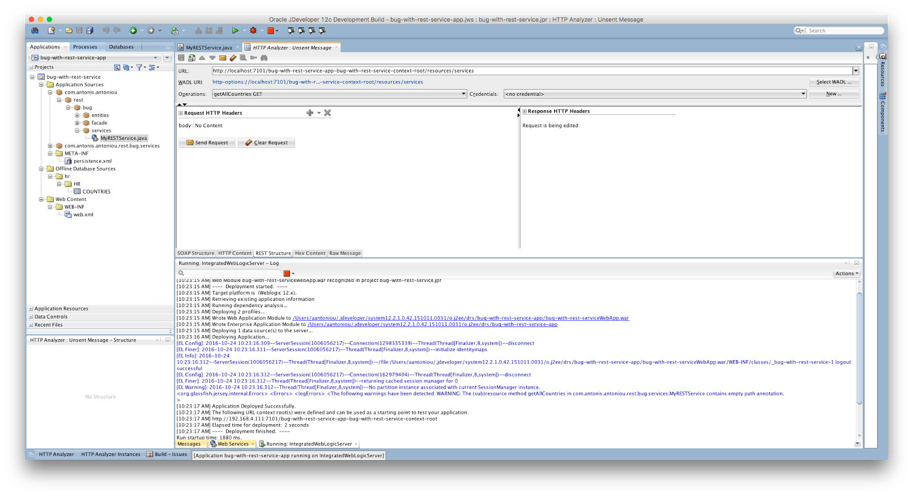Click the green Run play icon
The height and width of the screenshot is (496, 913).
(x=235, y=30)
